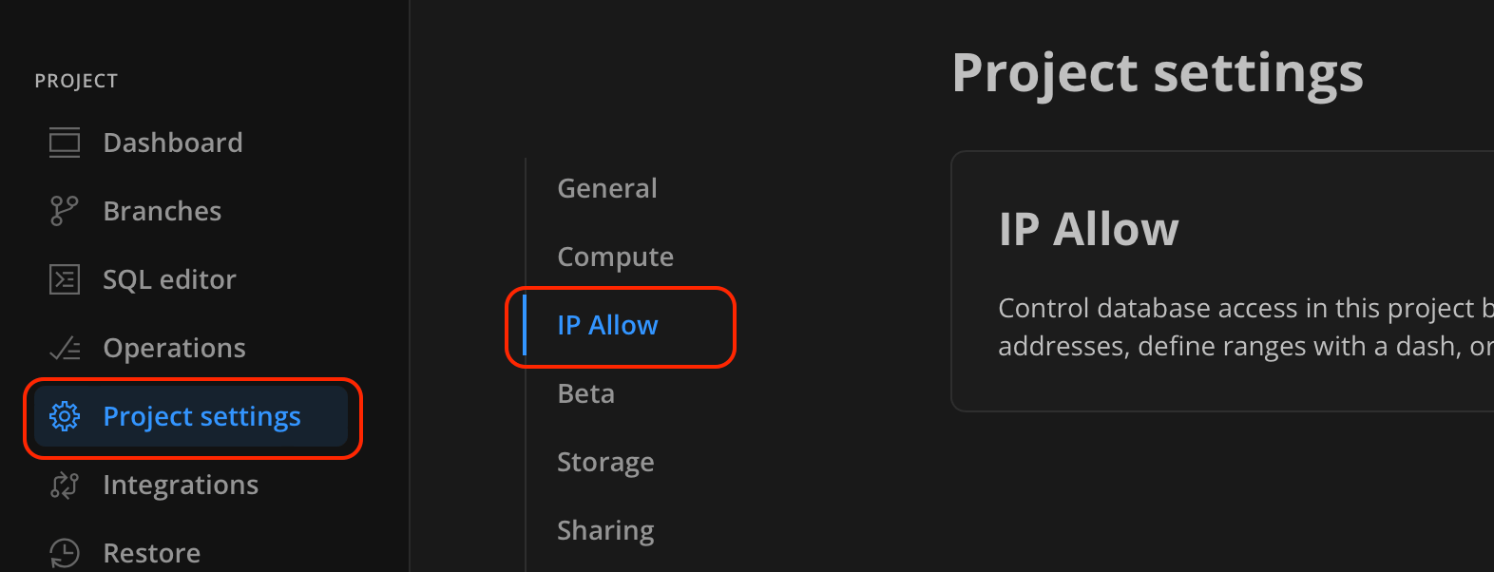Click the Dashboard icon in the sidebar
Image resolution: width=1494 pixels, height=572 pixels.
(x=64, y=142)
